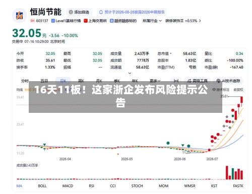This screenshot has width=252, height=194.
Task: Click the 市盈(静) value -167.40
Action: click(x=236, y=68)
